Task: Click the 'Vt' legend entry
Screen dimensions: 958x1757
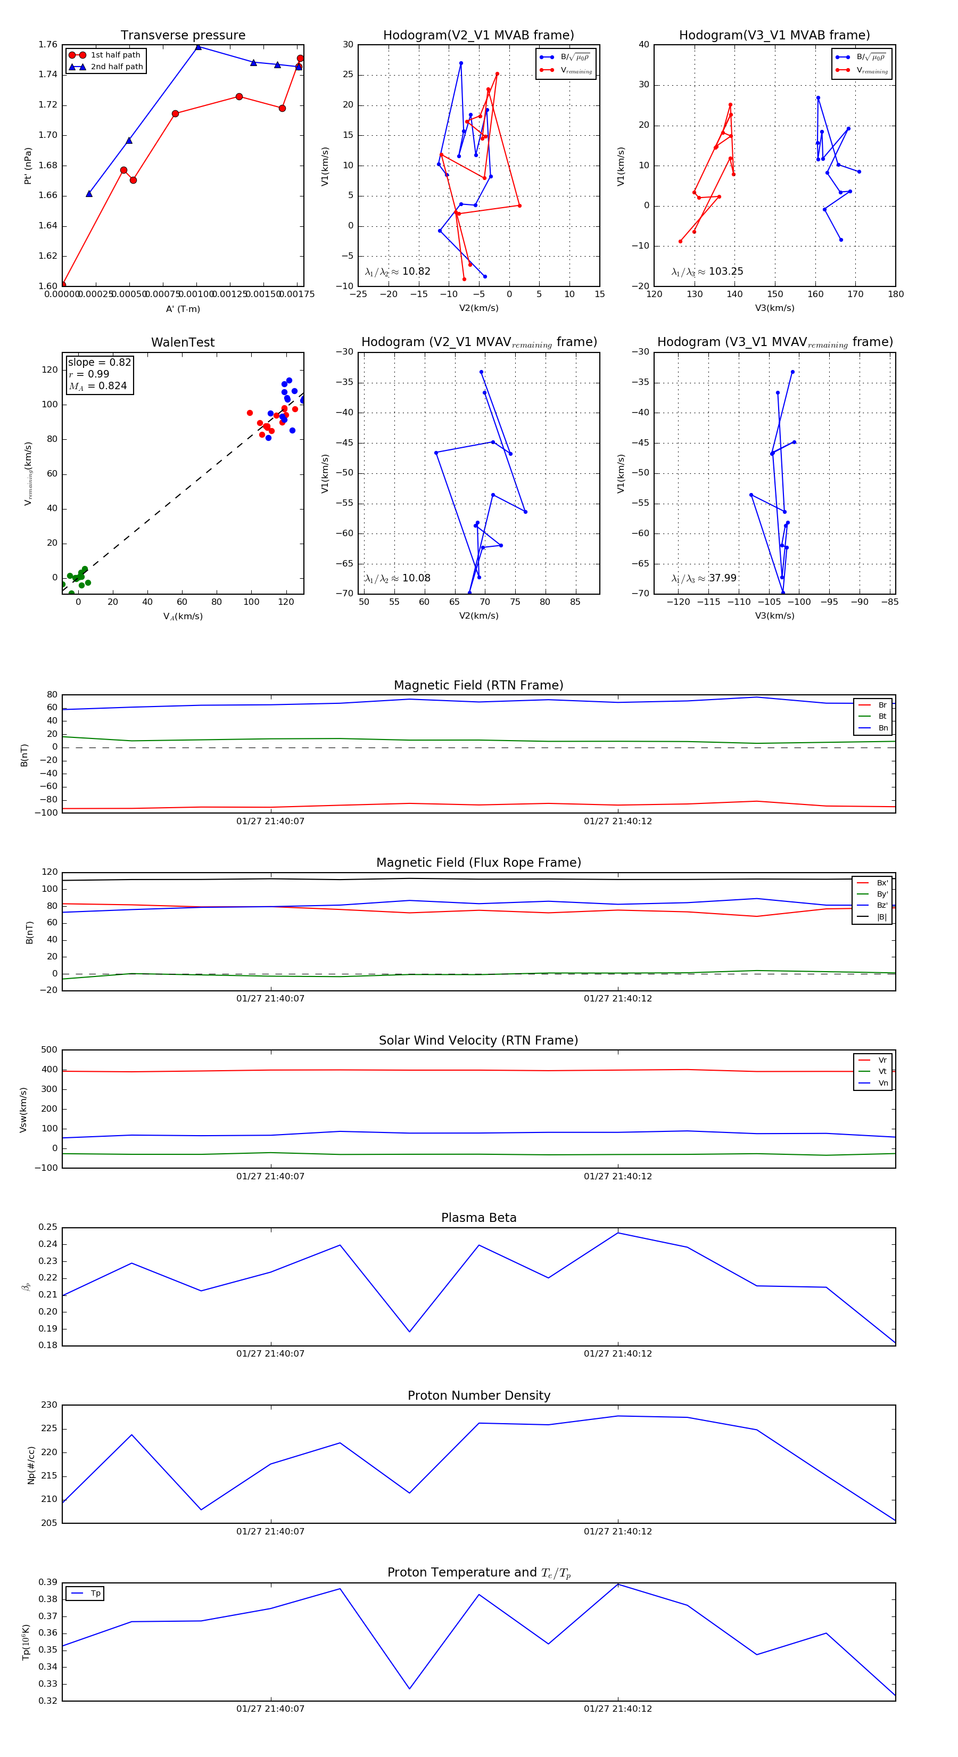Action: coord(873,1072)
